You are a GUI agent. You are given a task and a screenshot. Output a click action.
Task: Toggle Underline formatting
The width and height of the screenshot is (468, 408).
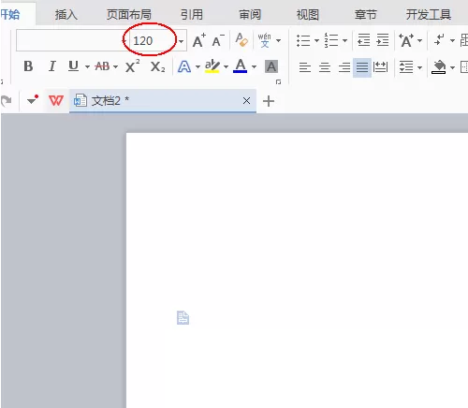[x=74, y=66]
